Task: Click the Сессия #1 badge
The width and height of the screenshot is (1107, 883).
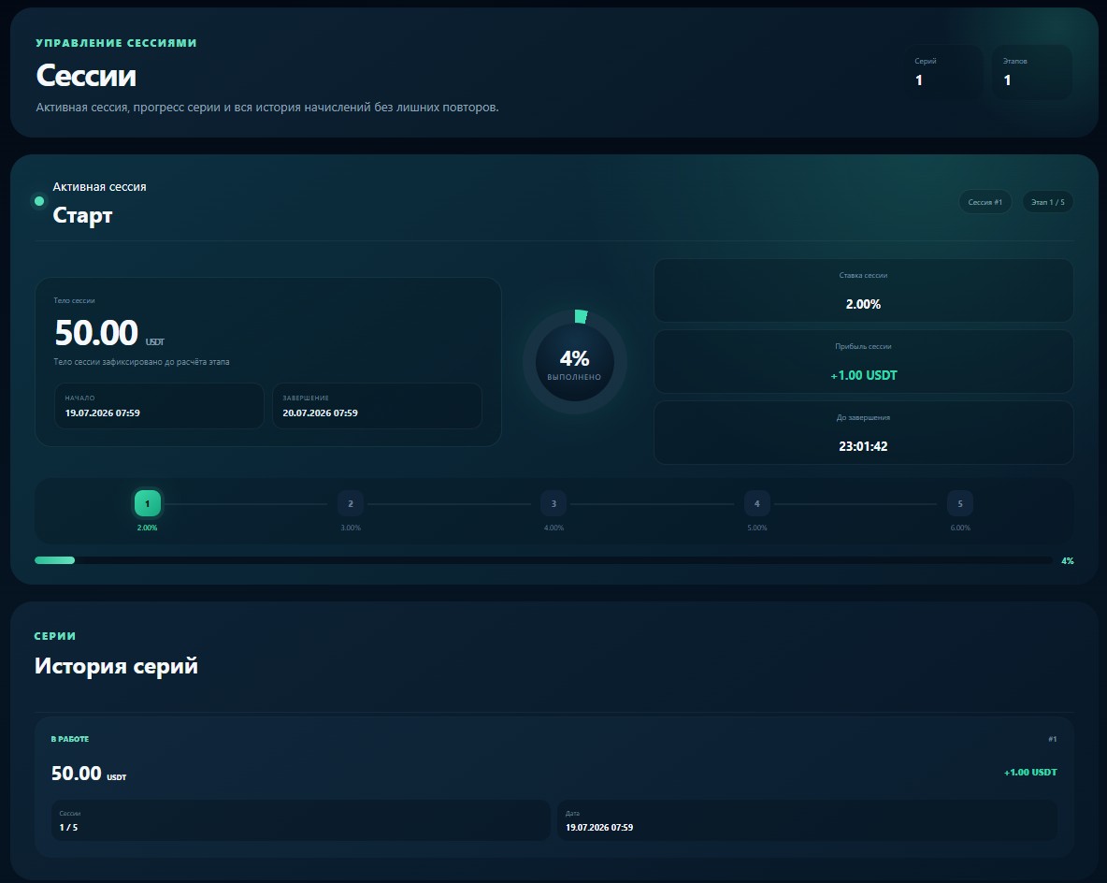Action: point(985,202)
